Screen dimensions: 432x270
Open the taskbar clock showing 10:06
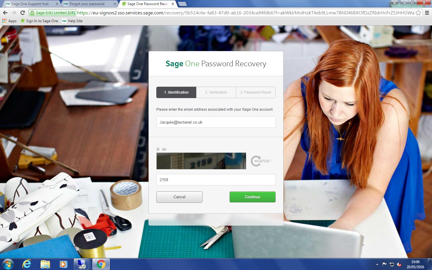(x=415, y=264)
